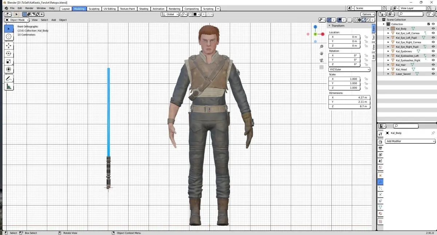Toggle lock for Scale Y
The image size is (437, 235).
(x=366, y=83)
